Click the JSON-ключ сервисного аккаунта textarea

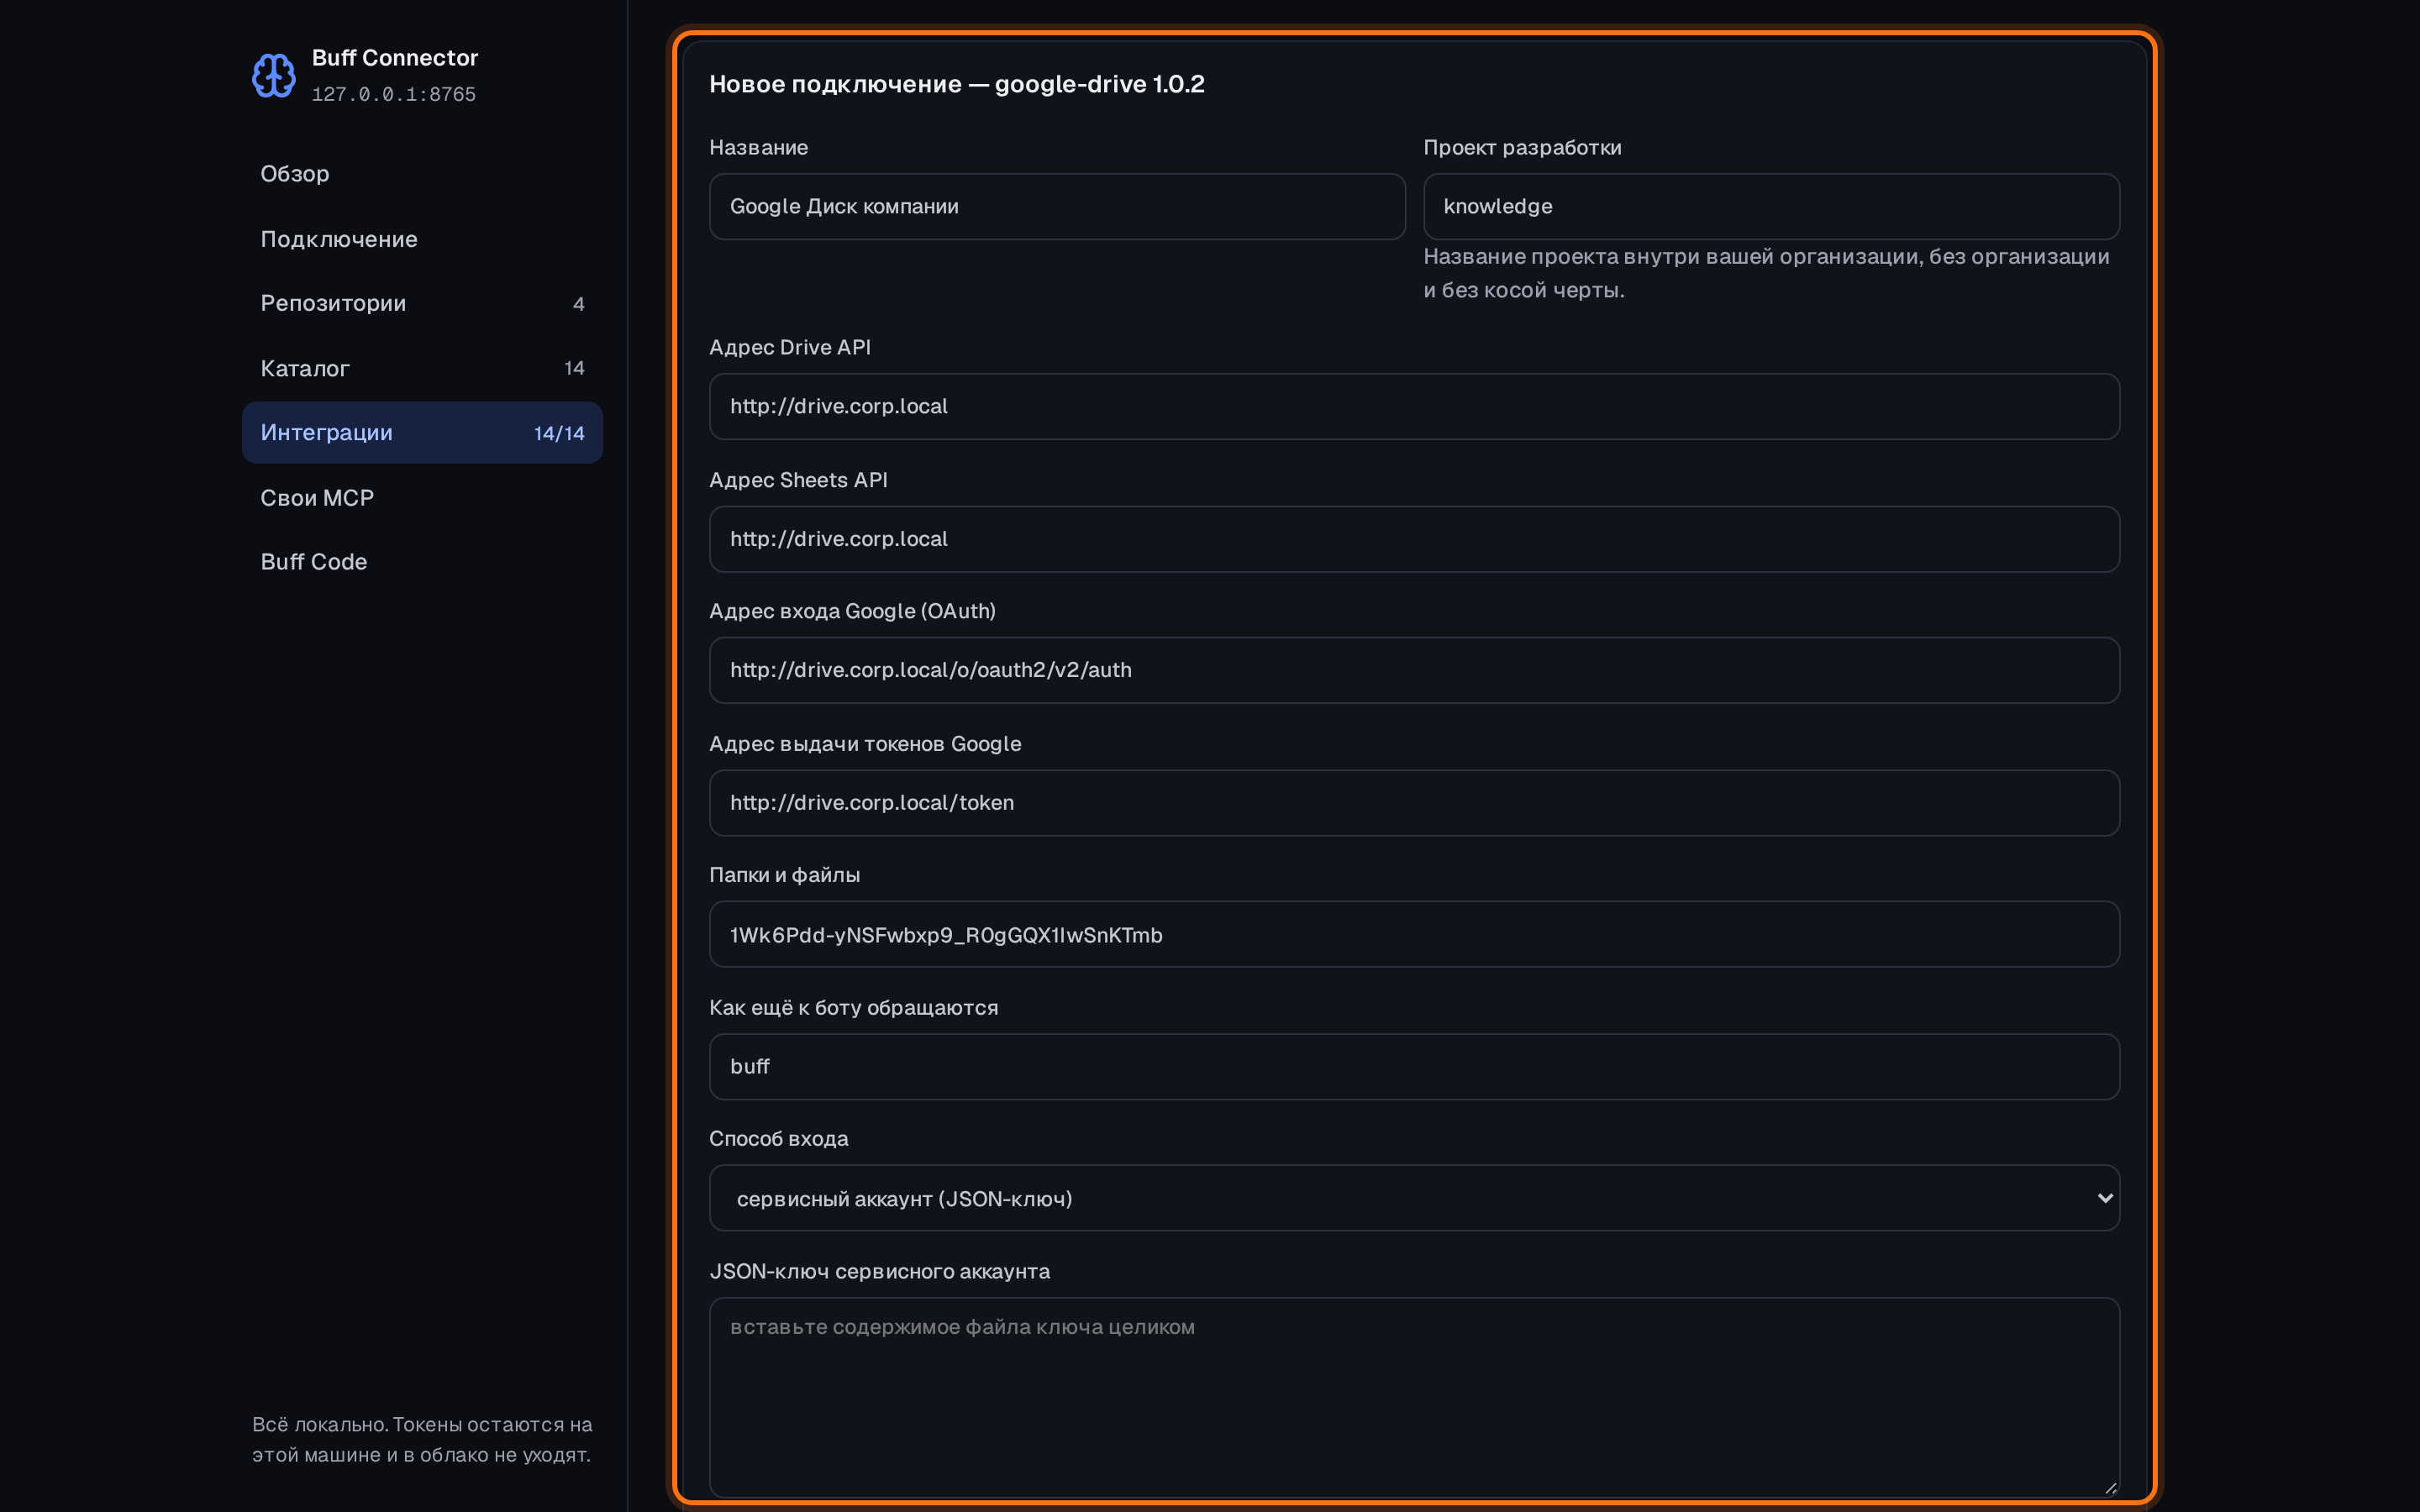click(1414, 1397)
